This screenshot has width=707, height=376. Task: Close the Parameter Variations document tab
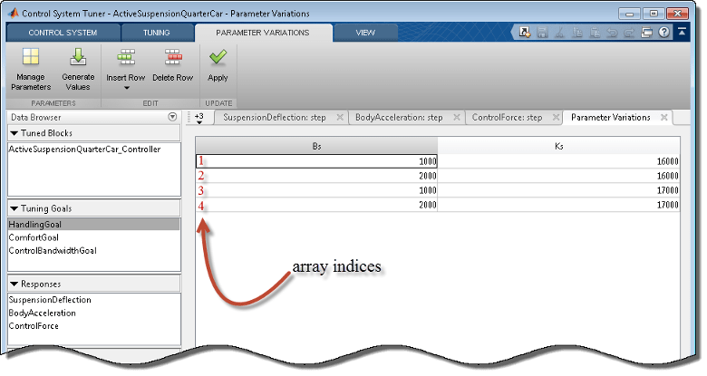(664, 117)
